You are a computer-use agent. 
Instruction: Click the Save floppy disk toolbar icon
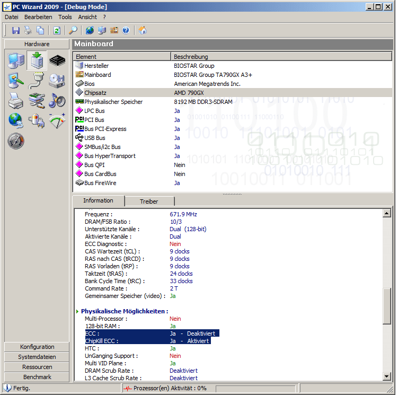click(16, 30)
